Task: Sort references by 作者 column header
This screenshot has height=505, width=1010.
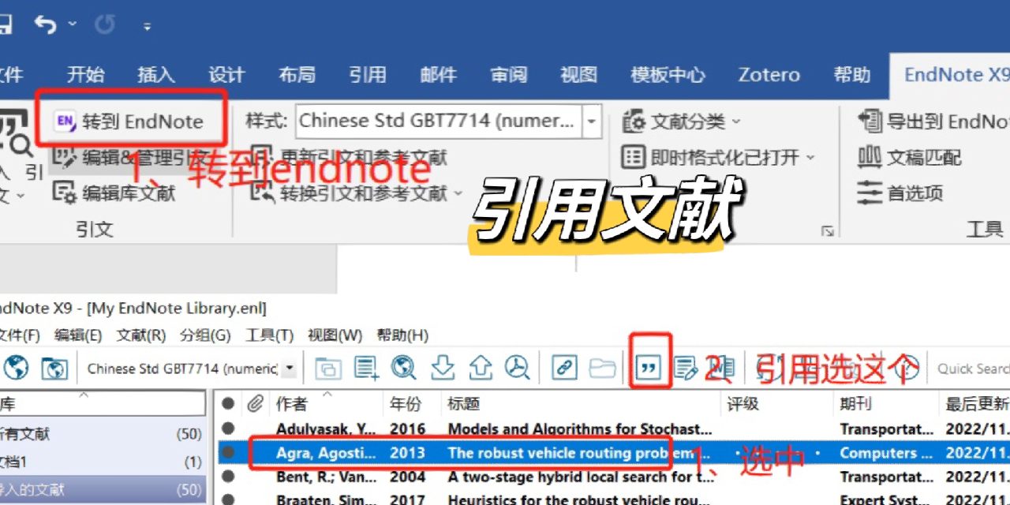Action: (x=327, y=404)
